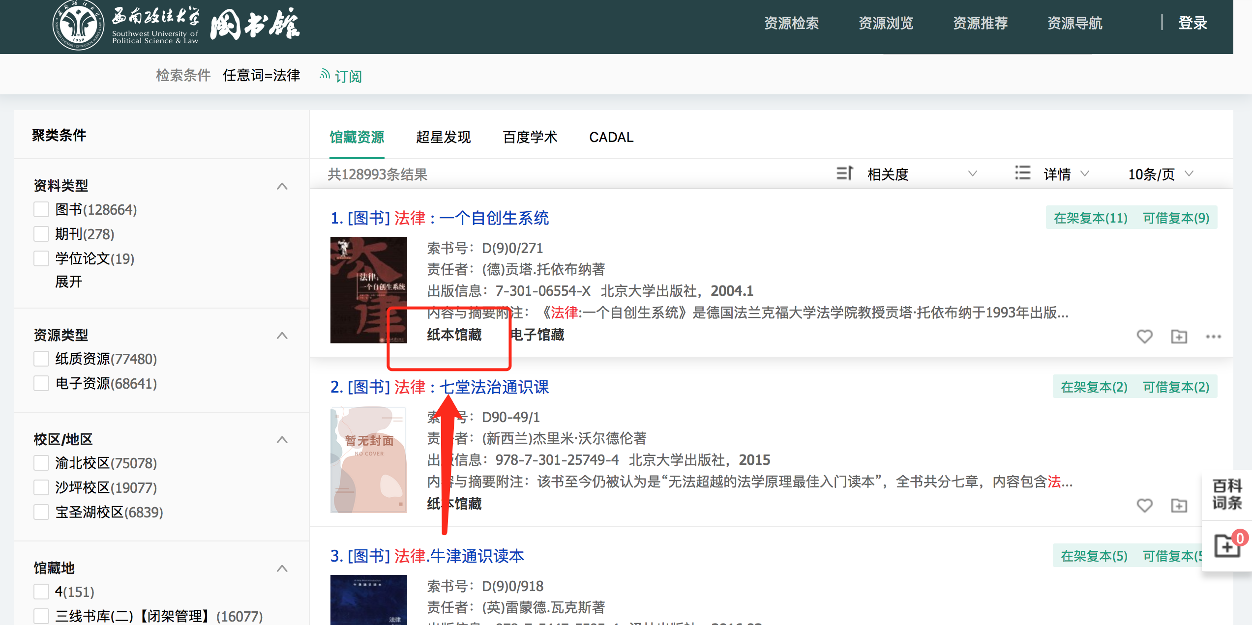Enable the 渝北校区(75078) campus filter
The height and width of the screenshot is (625, 1252).
click(x=41, y=463)
